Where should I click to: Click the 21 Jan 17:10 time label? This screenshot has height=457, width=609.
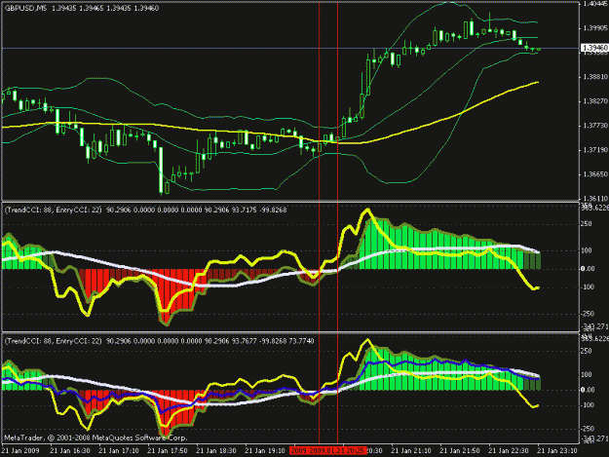[119, 451]
